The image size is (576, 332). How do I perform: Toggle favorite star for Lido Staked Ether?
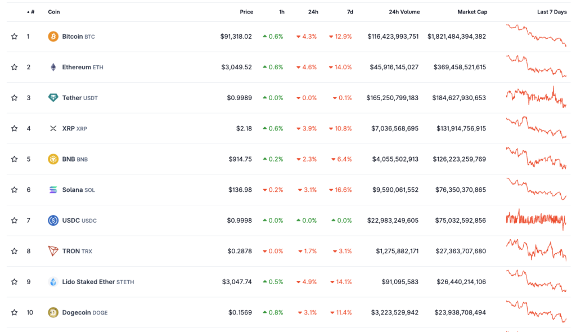(x=14, y=281)
